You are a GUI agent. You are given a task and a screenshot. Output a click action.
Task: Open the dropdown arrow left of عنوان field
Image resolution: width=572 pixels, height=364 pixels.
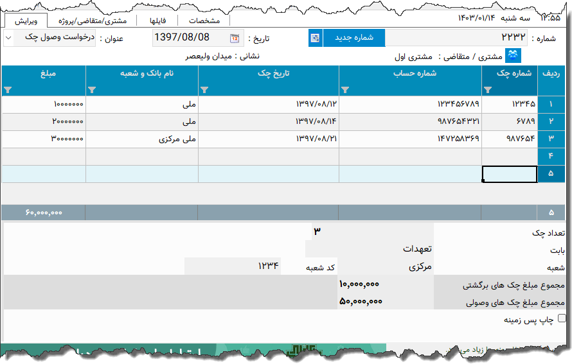point(8,38)
